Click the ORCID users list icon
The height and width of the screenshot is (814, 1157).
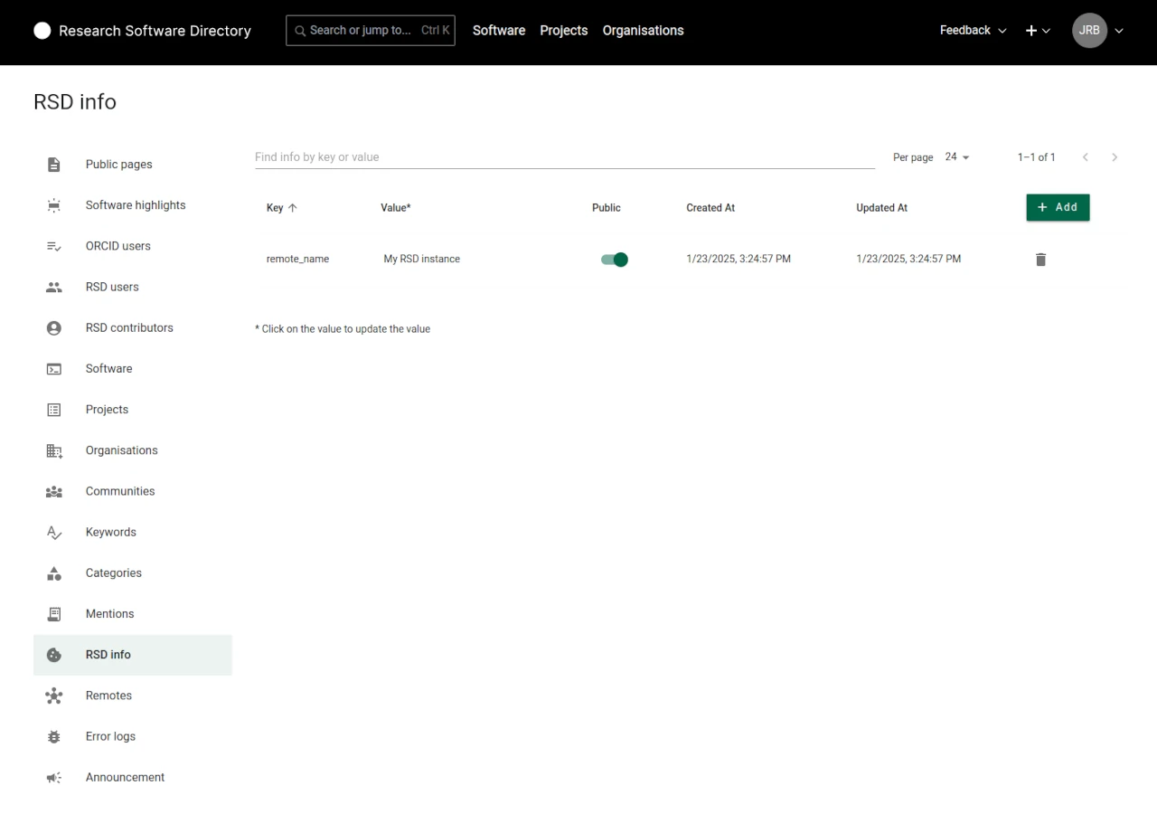pos(54,246)
